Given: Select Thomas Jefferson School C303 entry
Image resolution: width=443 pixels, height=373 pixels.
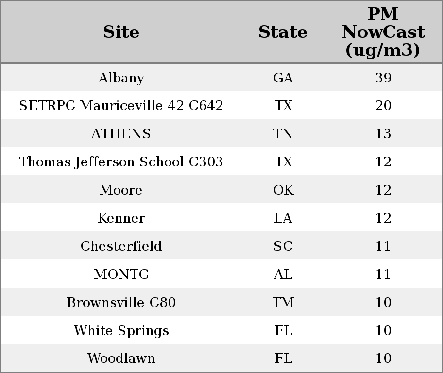Looking at the screenshot, I should pos(121,162).
